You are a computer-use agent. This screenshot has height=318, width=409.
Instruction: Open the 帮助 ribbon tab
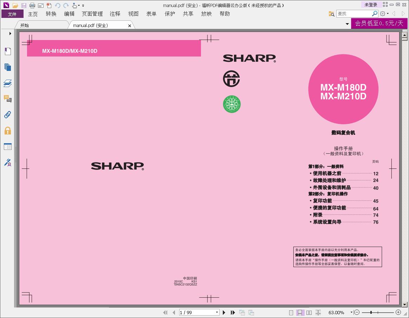coord(225,14)
